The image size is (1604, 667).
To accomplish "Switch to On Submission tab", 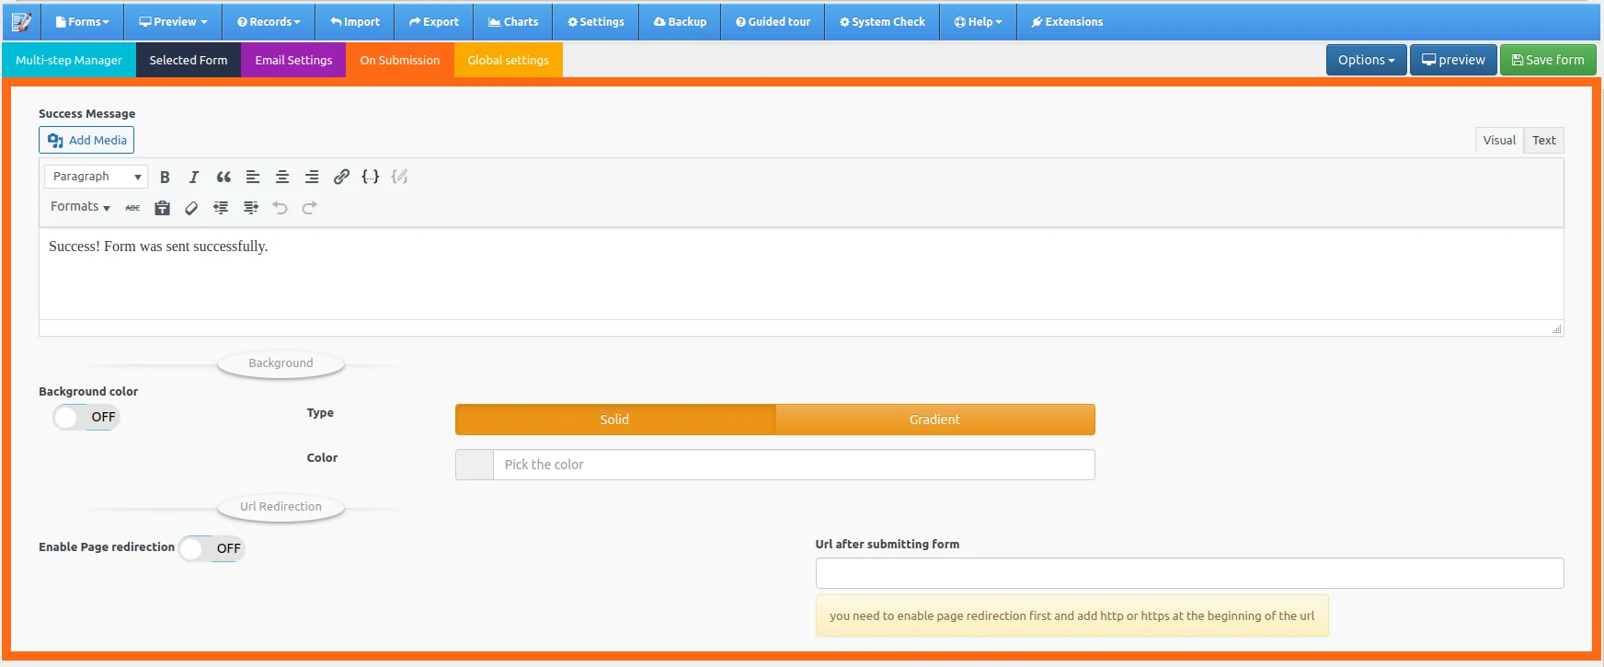I will click(x=400, y=60).
